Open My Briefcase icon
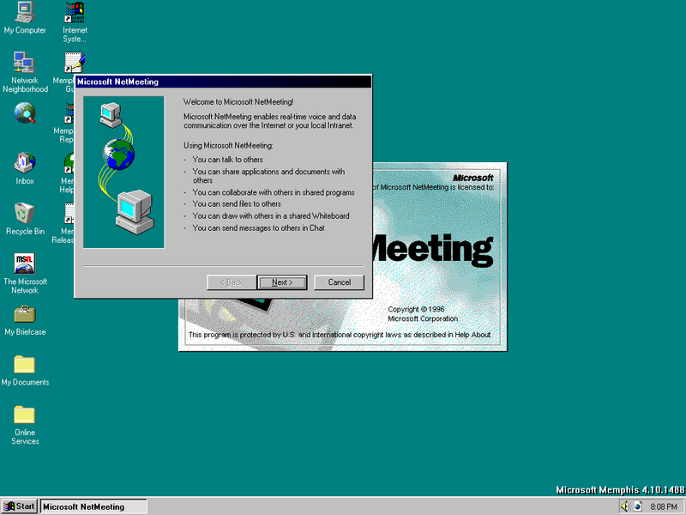Viewport: 686px width, 515px height. [25, 320]
